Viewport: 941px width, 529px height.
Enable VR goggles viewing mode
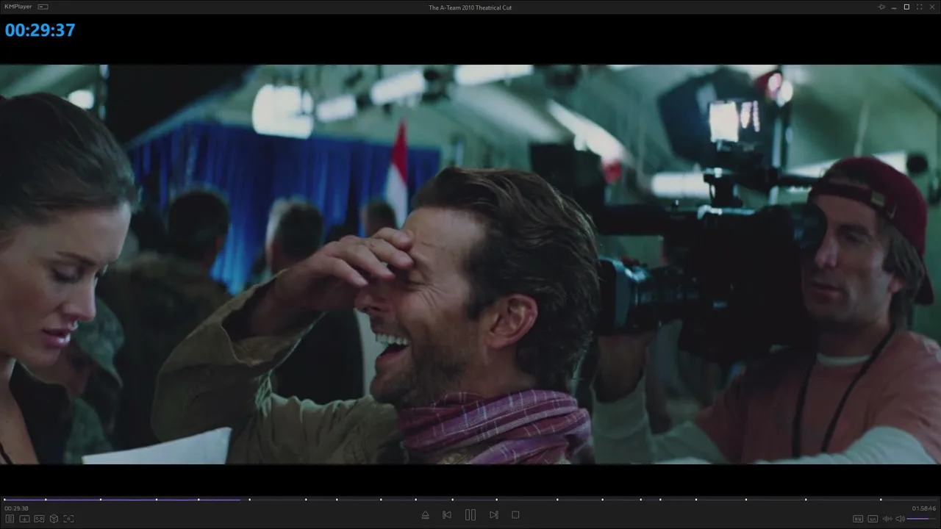click(x=39, y=519)
